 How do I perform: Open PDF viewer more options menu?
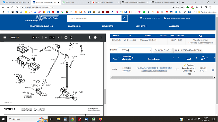[x=101, y=38]
